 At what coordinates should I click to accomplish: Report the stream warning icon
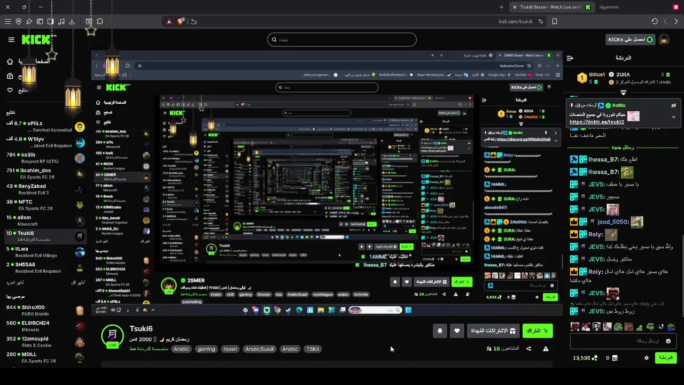[546, 349]
